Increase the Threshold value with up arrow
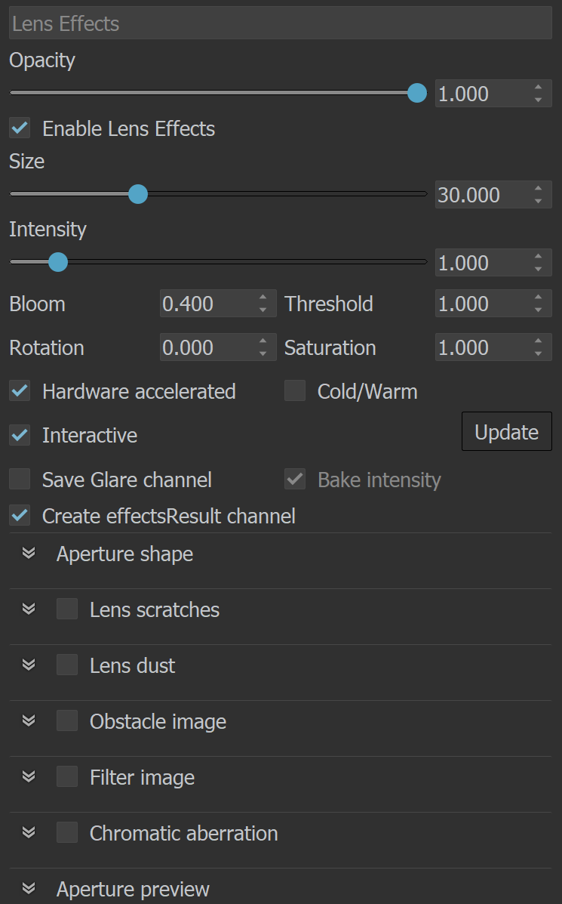Viewport: 562px width, 904px height. [x=538, y=298]
